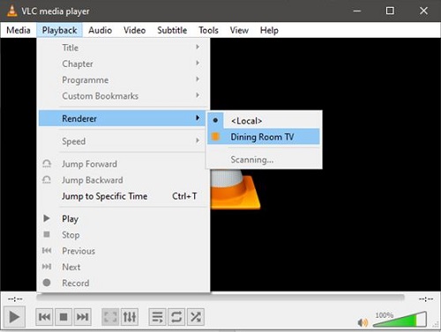Image resolution: width=441 pixels, height=332 pixels.
Task: Open the Audio menu
Action: [101, 30]
